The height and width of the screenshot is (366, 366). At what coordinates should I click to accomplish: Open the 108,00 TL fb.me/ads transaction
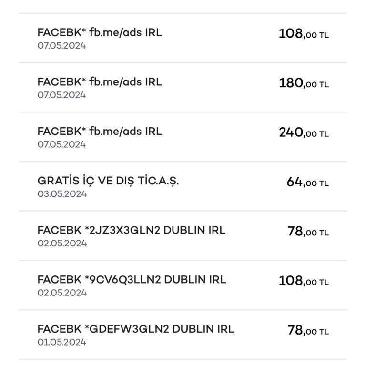(183, 38)
